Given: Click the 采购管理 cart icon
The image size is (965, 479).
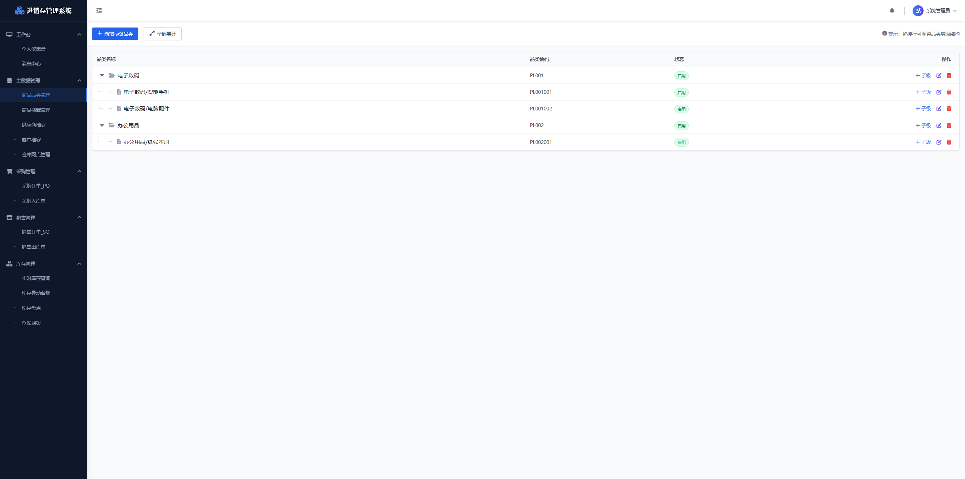Looking at the screenshot, I should (9, 171).
